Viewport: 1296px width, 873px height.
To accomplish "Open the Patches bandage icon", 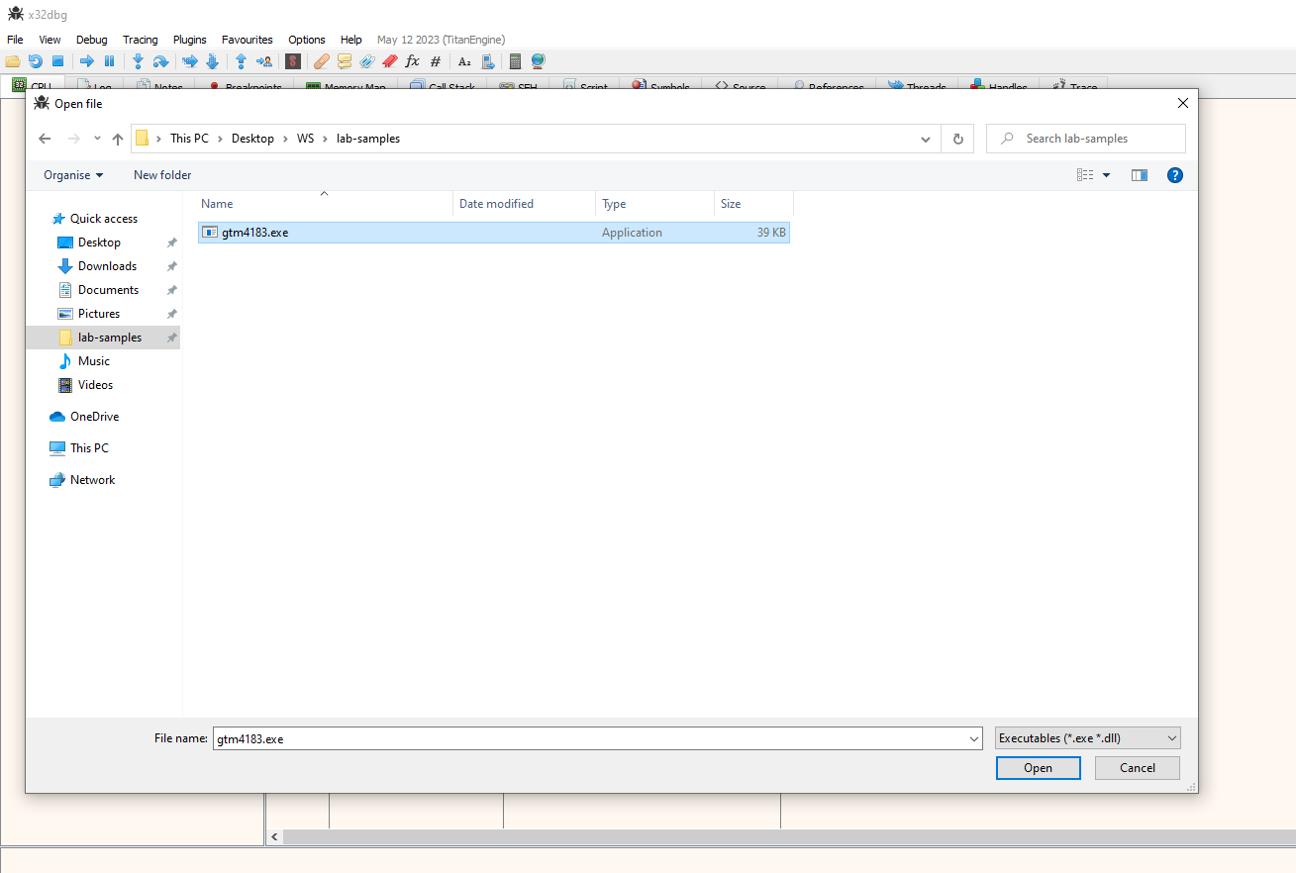I will click(321, 61).
